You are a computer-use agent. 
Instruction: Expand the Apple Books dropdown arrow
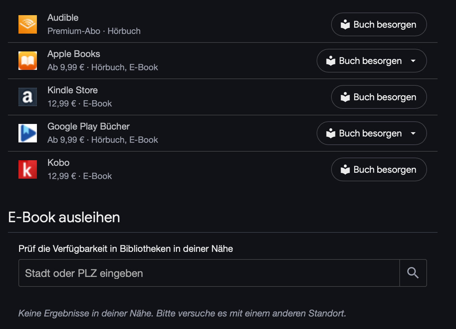(x=413, y=61)
